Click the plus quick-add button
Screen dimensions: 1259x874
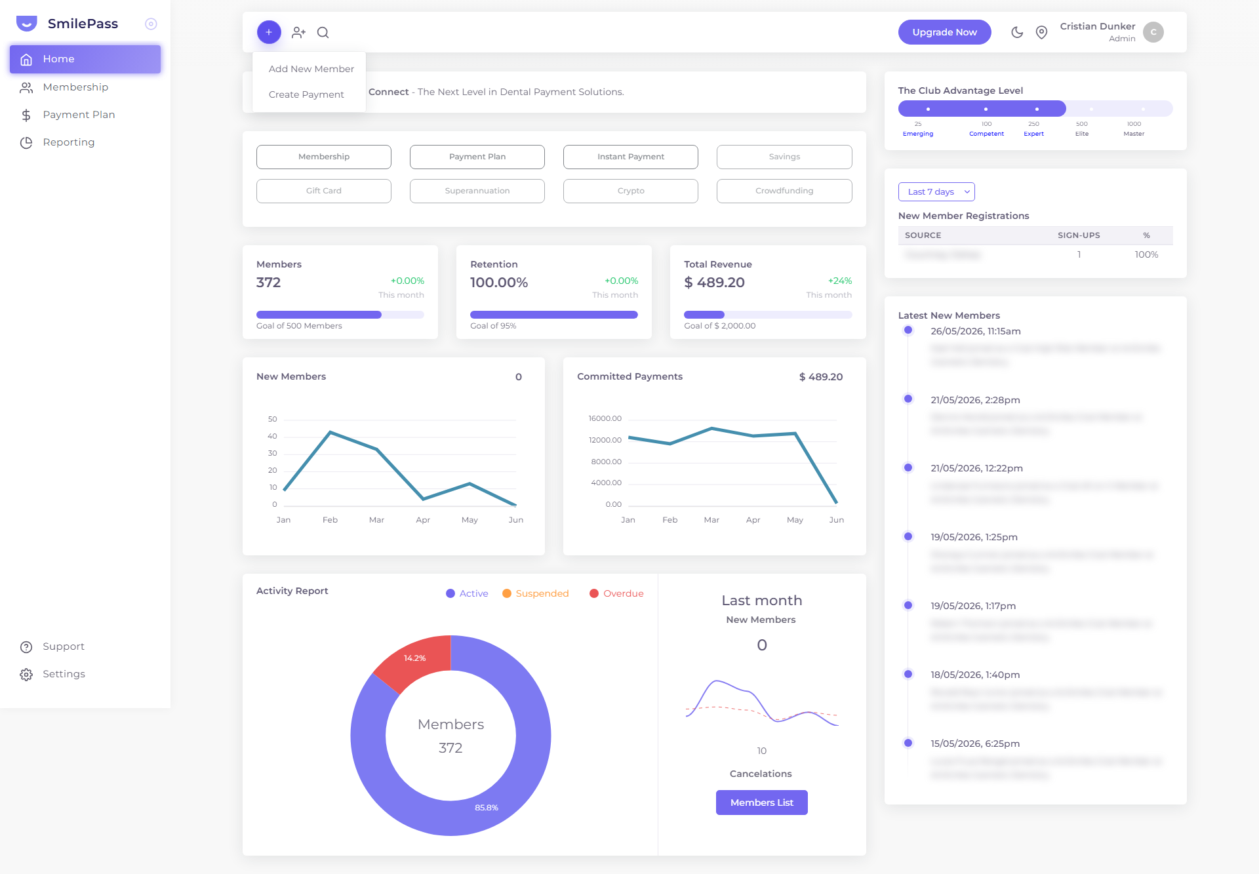tap(269, 32)
